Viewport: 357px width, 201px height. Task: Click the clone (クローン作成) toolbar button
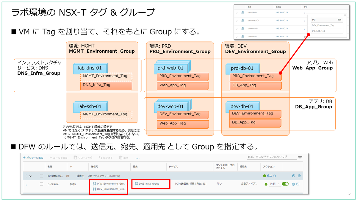pyautogui.click(x=83, y=158)
